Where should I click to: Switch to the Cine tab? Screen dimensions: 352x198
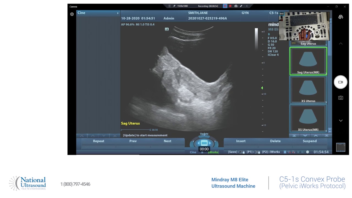pos(193,152)
